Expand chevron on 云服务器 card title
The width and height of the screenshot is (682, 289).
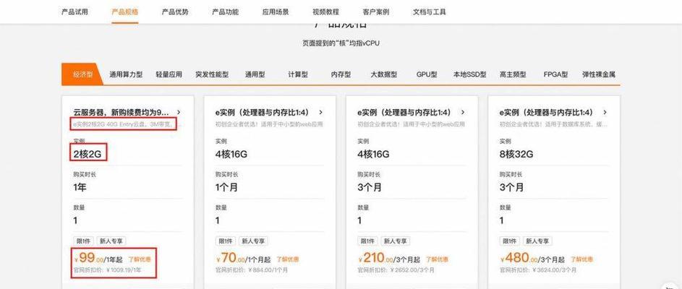tap(179, 113)
